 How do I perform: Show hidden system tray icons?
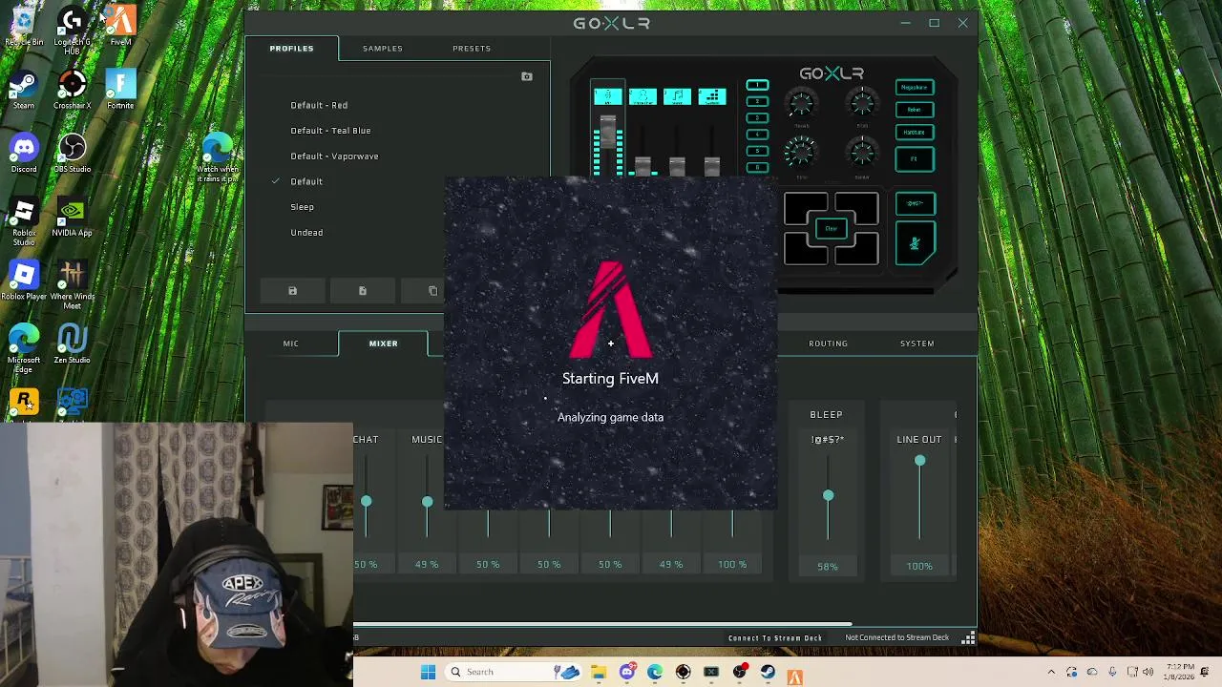point(1051,673)
